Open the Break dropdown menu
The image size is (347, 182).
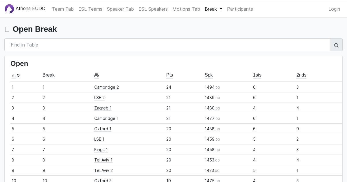pyautogui.click(x=213, y=9)
